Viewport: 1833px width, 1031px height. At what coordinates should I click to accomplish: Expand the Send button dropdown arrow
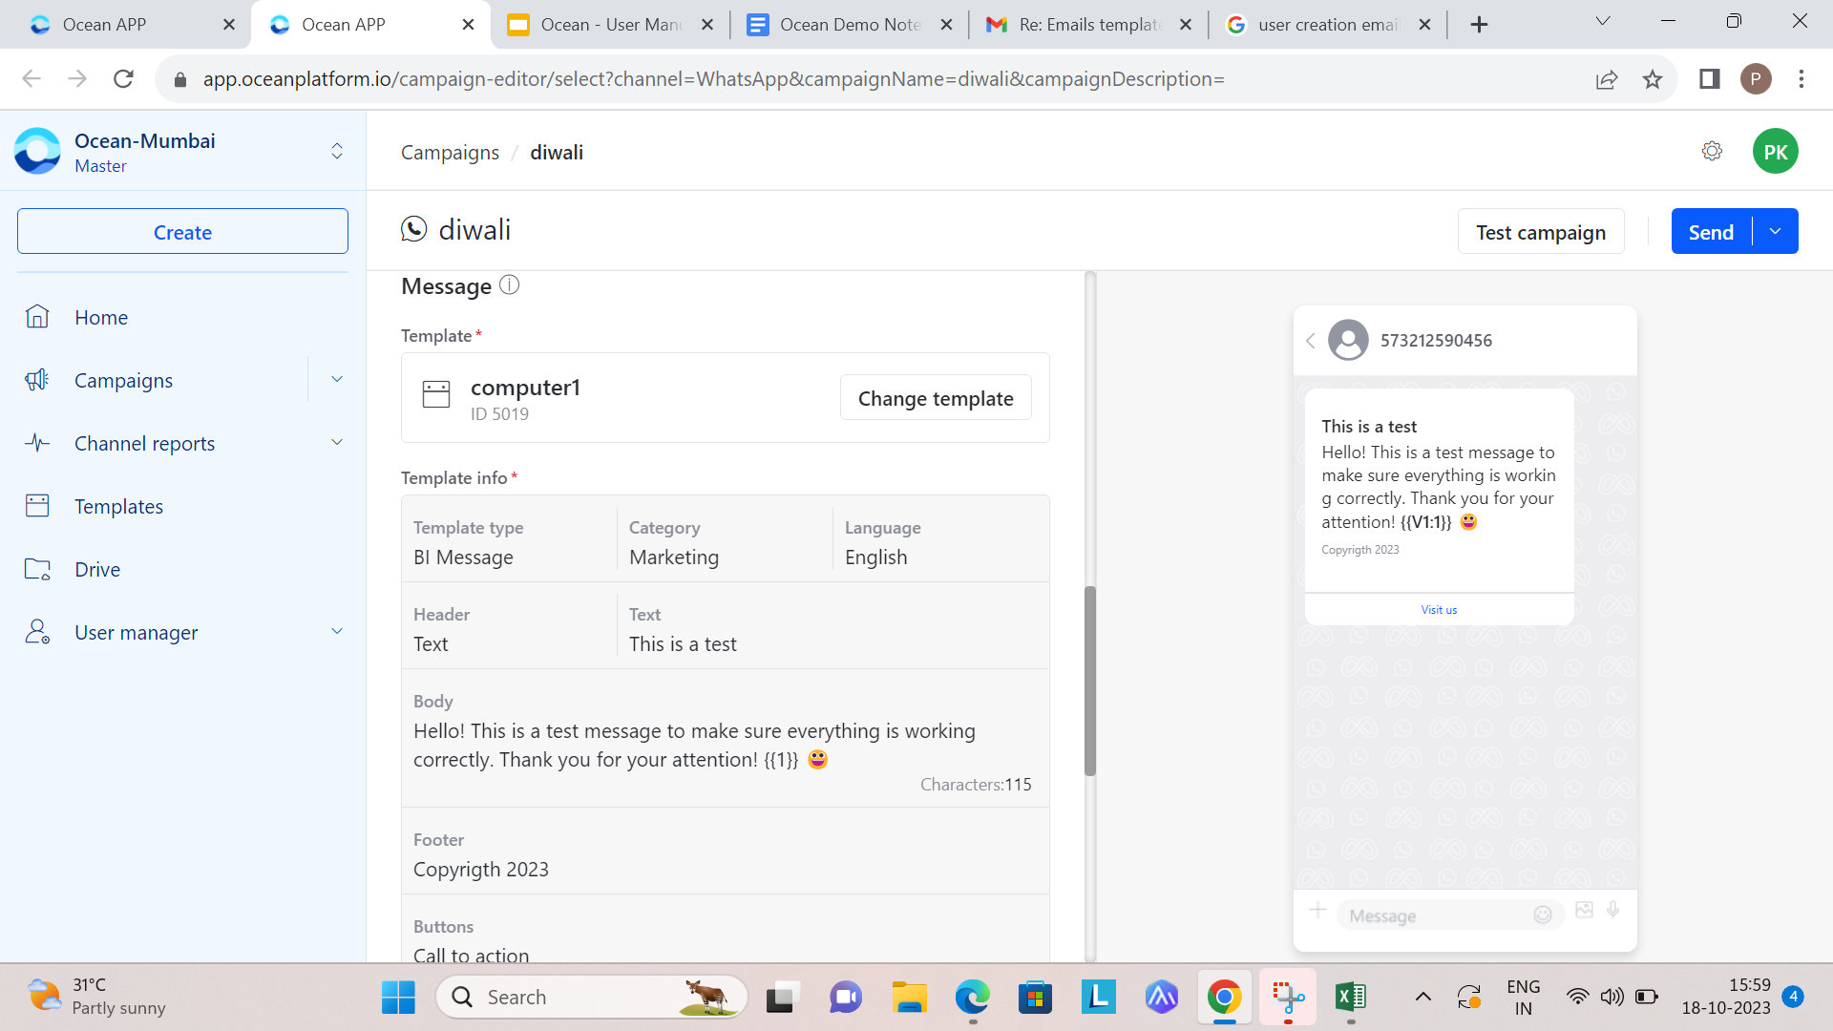1775,231
